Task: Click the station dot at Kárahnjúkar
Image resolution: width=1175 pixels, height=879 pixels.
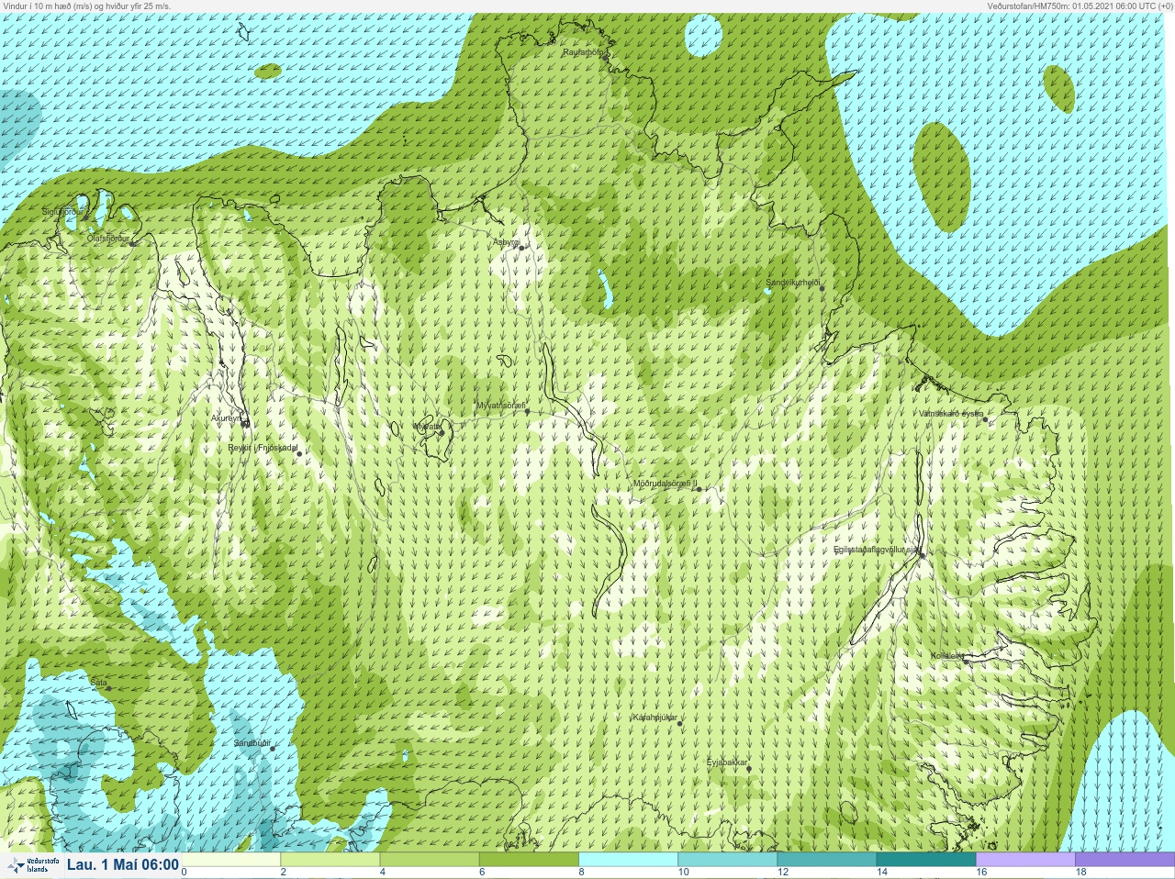Action: pos(680,724)
